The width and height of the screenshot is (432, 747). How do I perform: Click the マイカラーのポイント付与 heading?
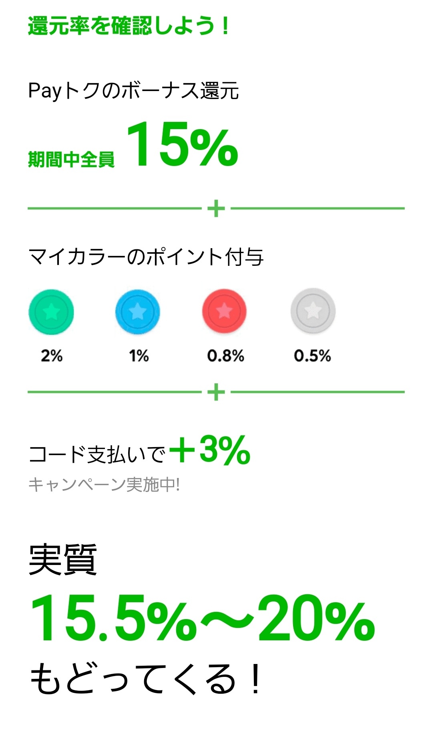point(146,257)
